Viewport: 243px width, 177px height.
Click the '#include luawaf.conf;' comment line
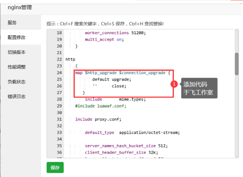[101, 106]
